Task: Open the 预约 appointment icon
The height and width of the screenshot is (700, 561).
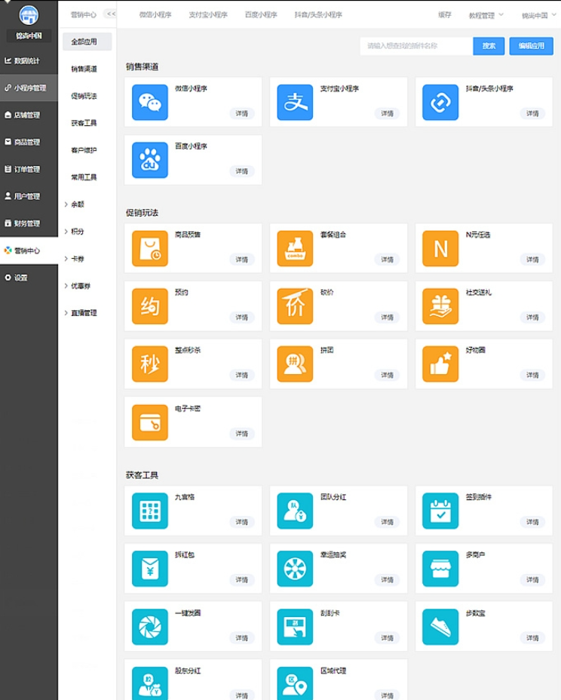Action: coord(150,306)
